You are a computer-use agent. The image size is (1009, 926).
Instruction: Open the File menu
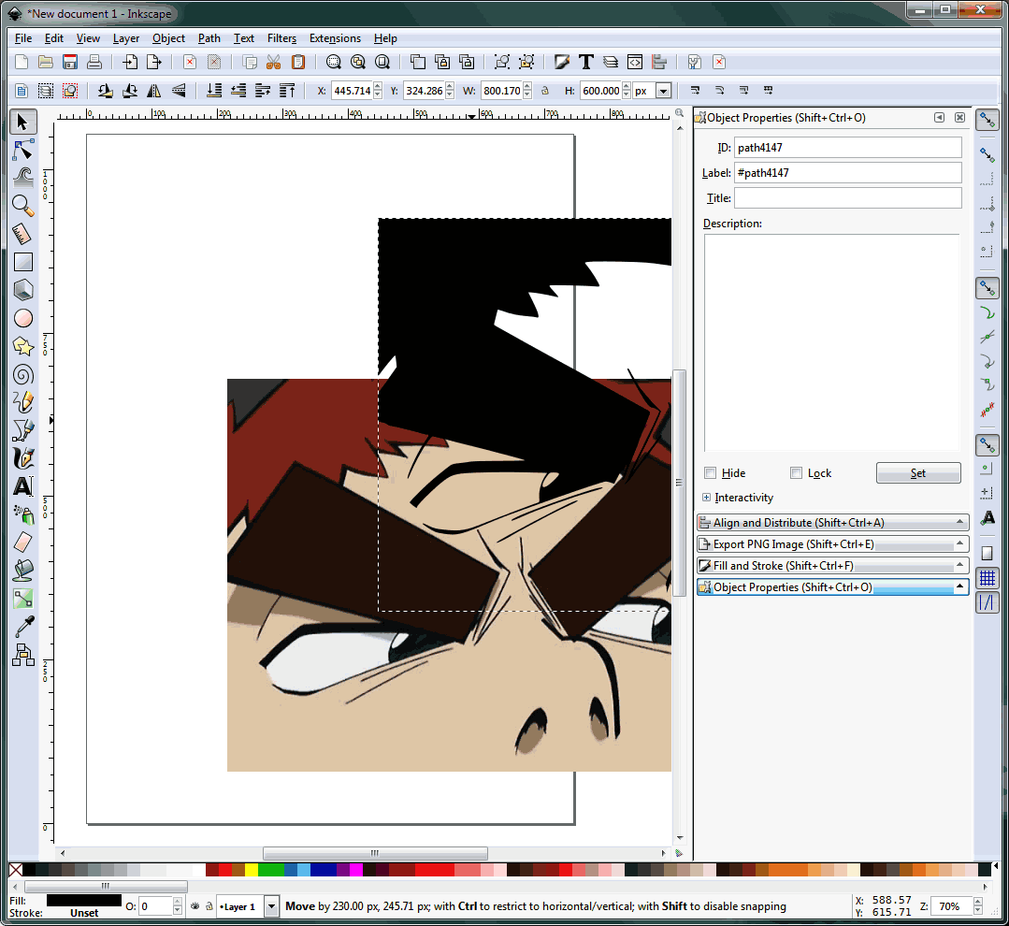(23, 38)
